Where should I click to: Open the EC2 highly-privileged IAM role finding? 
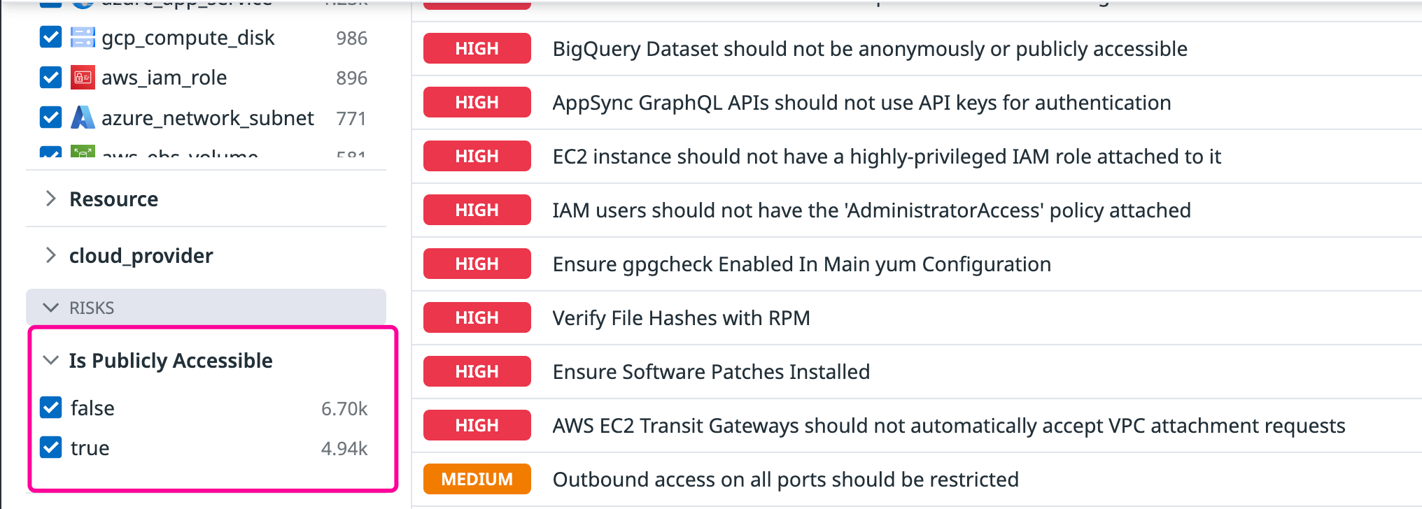887,156
